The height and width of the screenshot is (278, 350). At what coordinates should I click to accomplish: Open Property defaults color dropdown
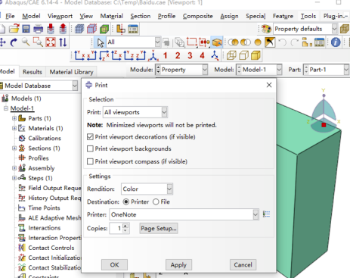point(334,29)
